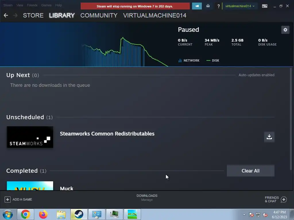The height and width of the screenshot is (220, 294).
Task: Open the View menu
Action: tap(20, 5)
